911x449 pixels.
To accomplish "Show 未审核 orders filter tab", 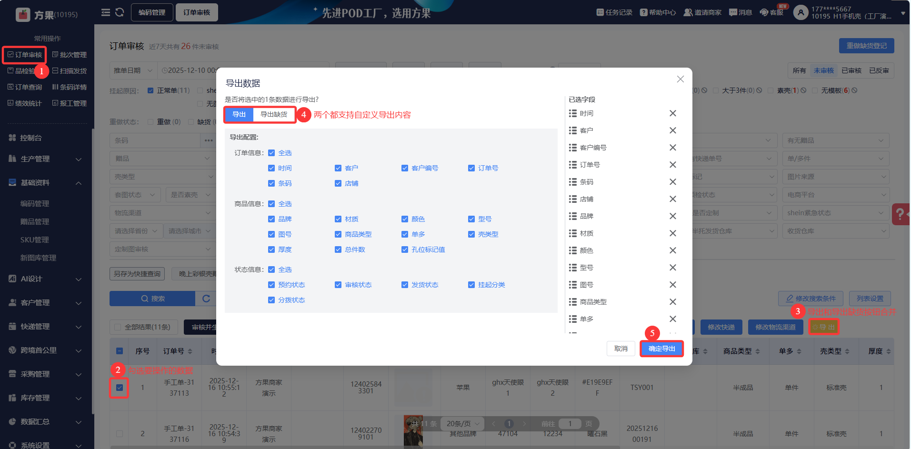I will click(x=823, y=70).
